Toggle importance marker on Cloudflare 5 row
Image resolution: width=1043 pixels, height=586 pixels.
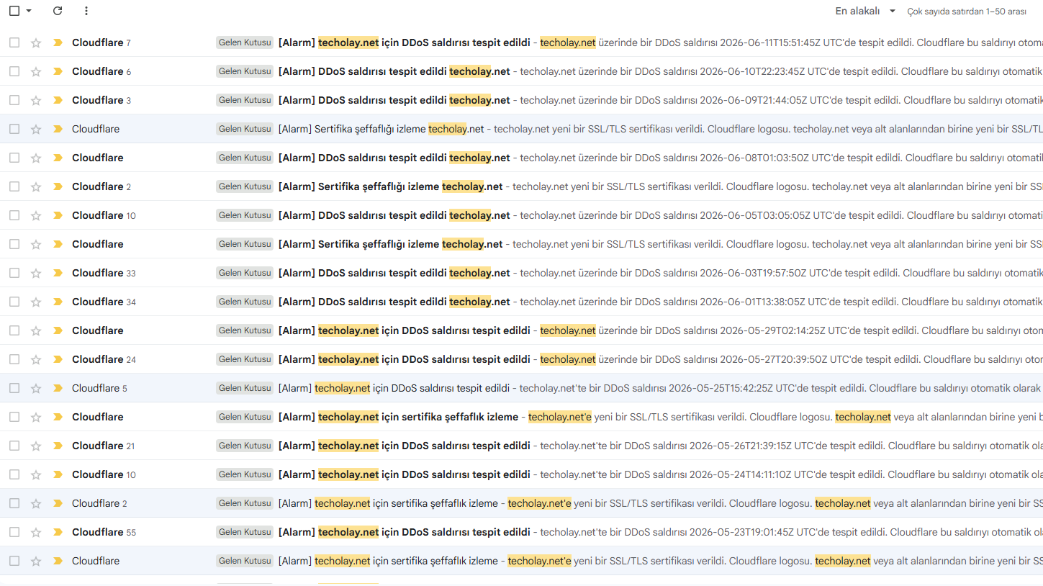coord(58,388)
